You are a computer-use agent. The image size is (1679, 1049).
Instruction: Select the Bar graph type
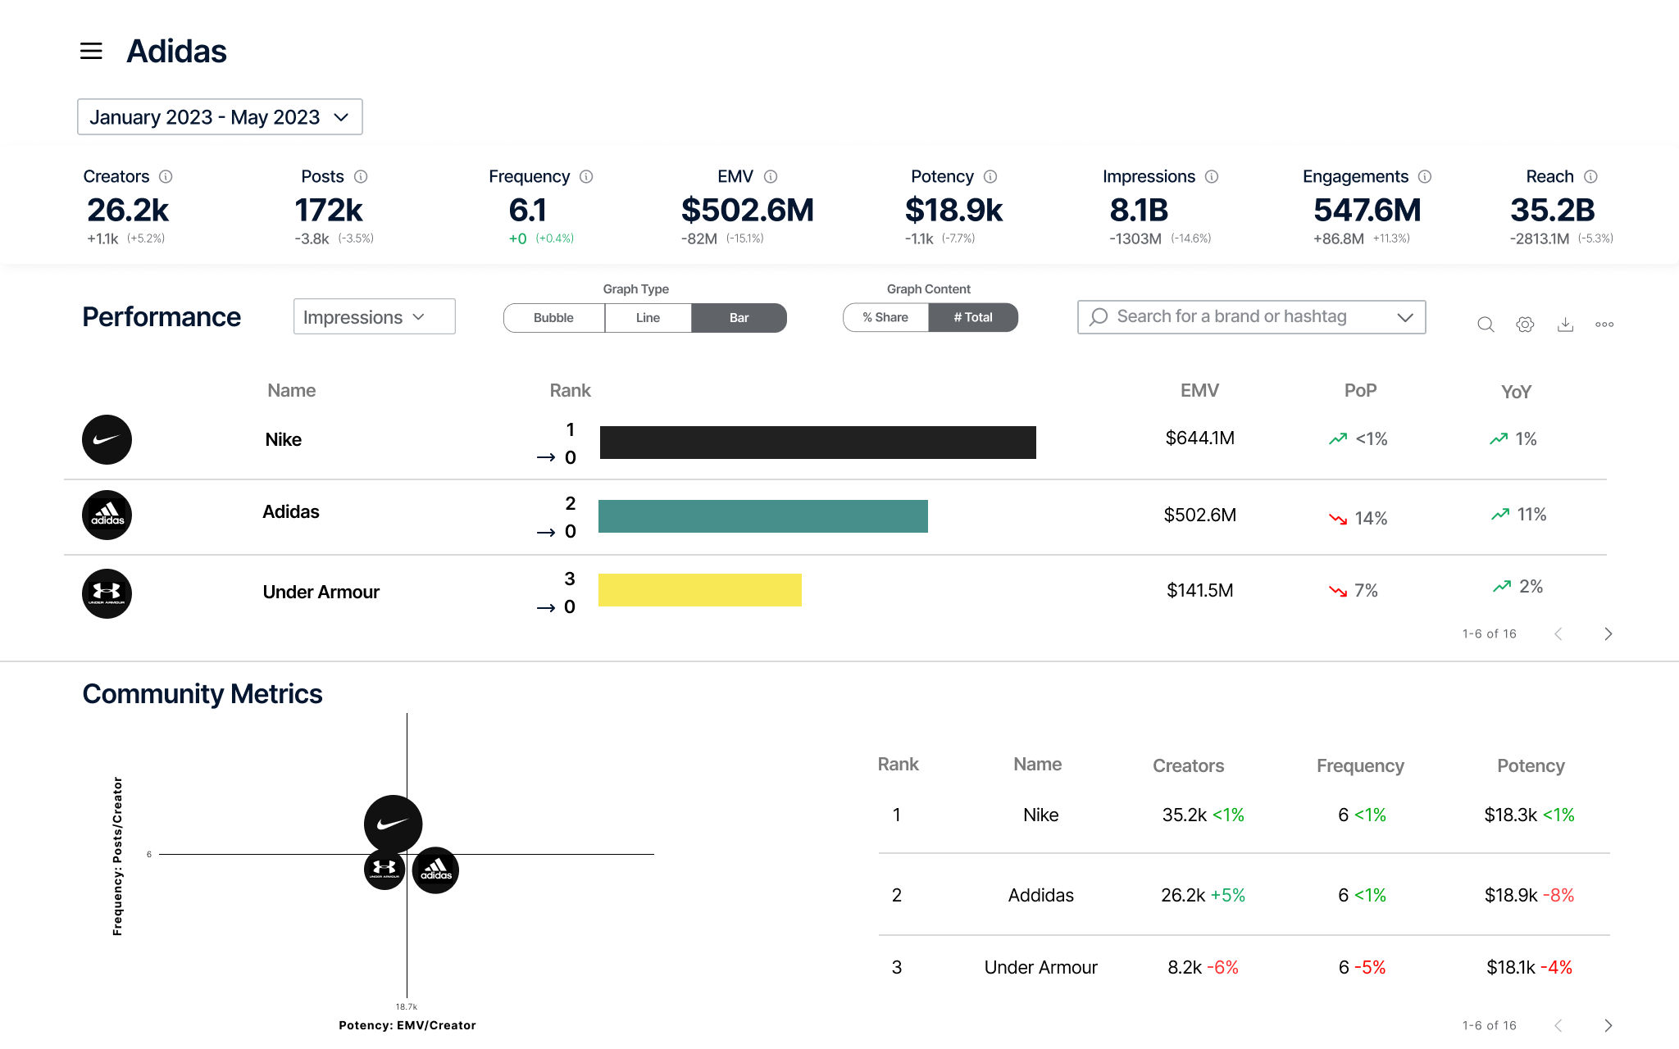[x=739, y=318]
